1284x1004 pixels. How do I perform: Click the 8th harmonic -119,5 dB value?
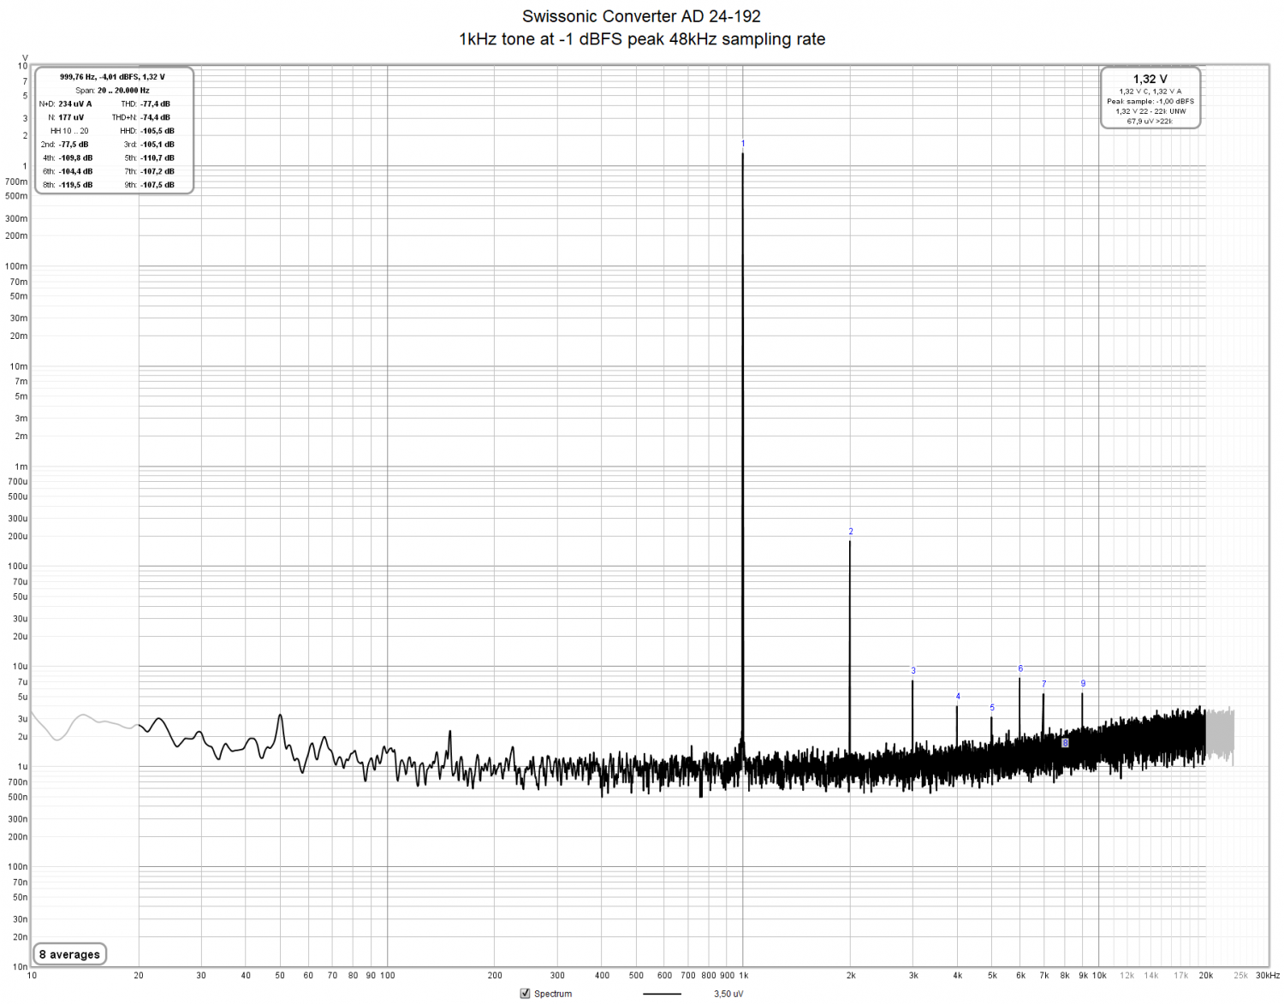(x=75, y=185)
